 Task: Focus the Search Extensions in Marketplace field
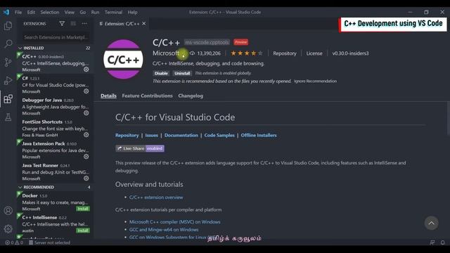point(56,37)
